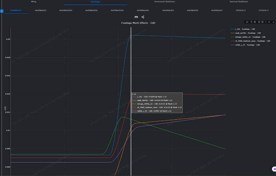
Task: Click the Zoom out minus button
Action: coord(262,22)
